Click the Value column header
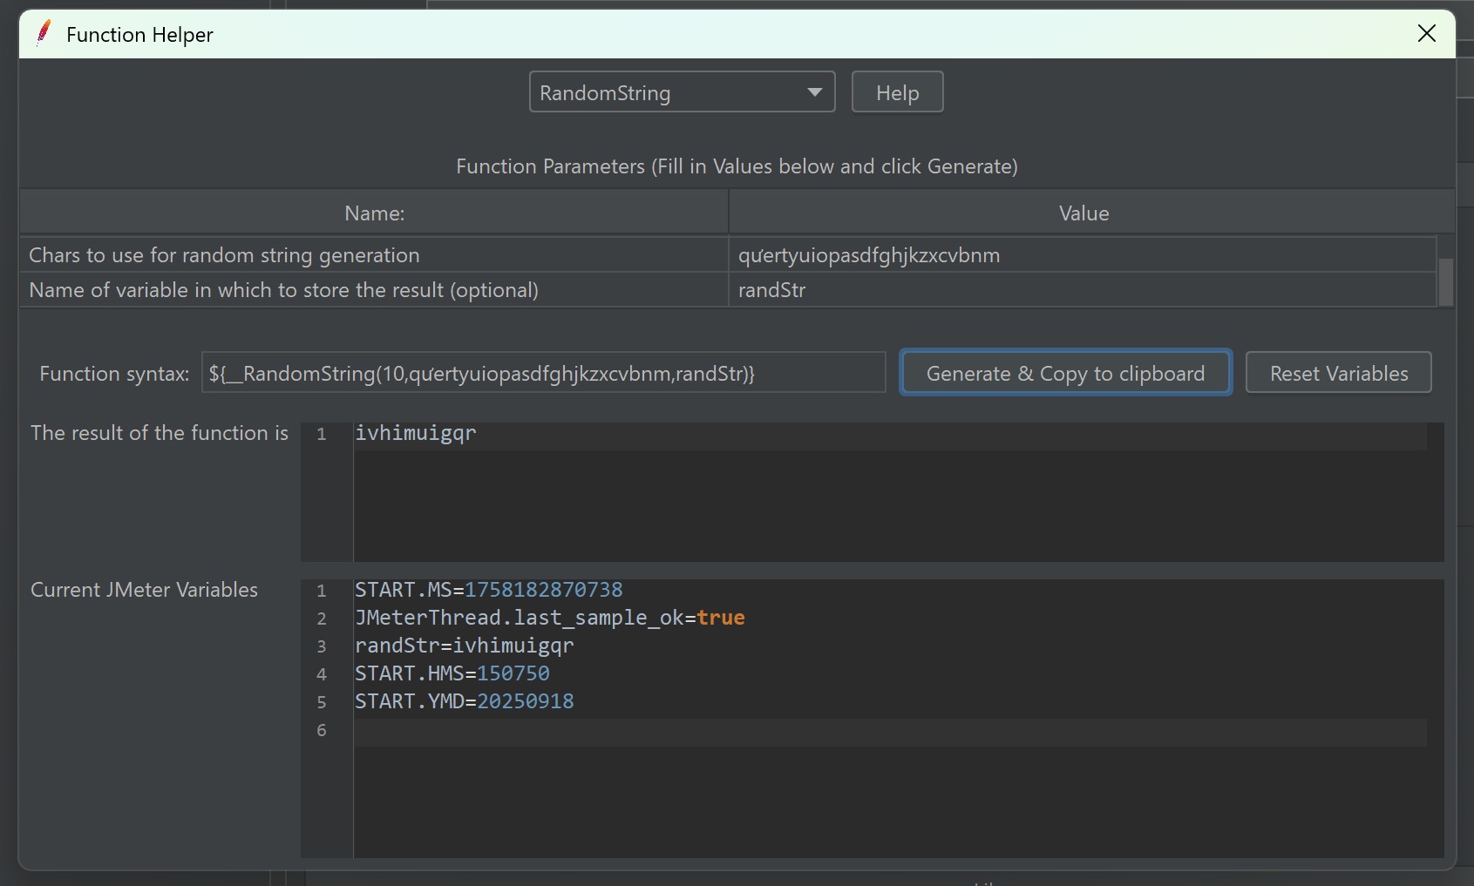The width and height of the screenshot is (1474, 886). (x=1083, y=213)
